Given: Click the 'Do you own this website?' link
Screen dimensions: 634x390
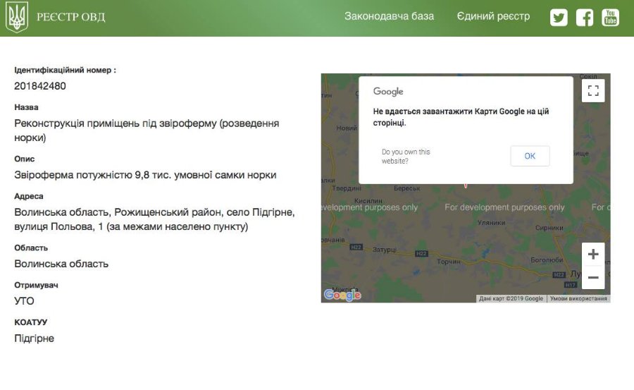Looking at the screenshot, I should pyautogui.click(x=406, y=157).
